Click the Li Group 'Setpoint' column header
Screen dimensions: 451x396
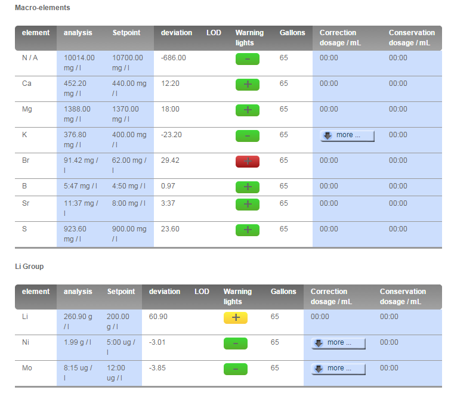pos(121,292)
